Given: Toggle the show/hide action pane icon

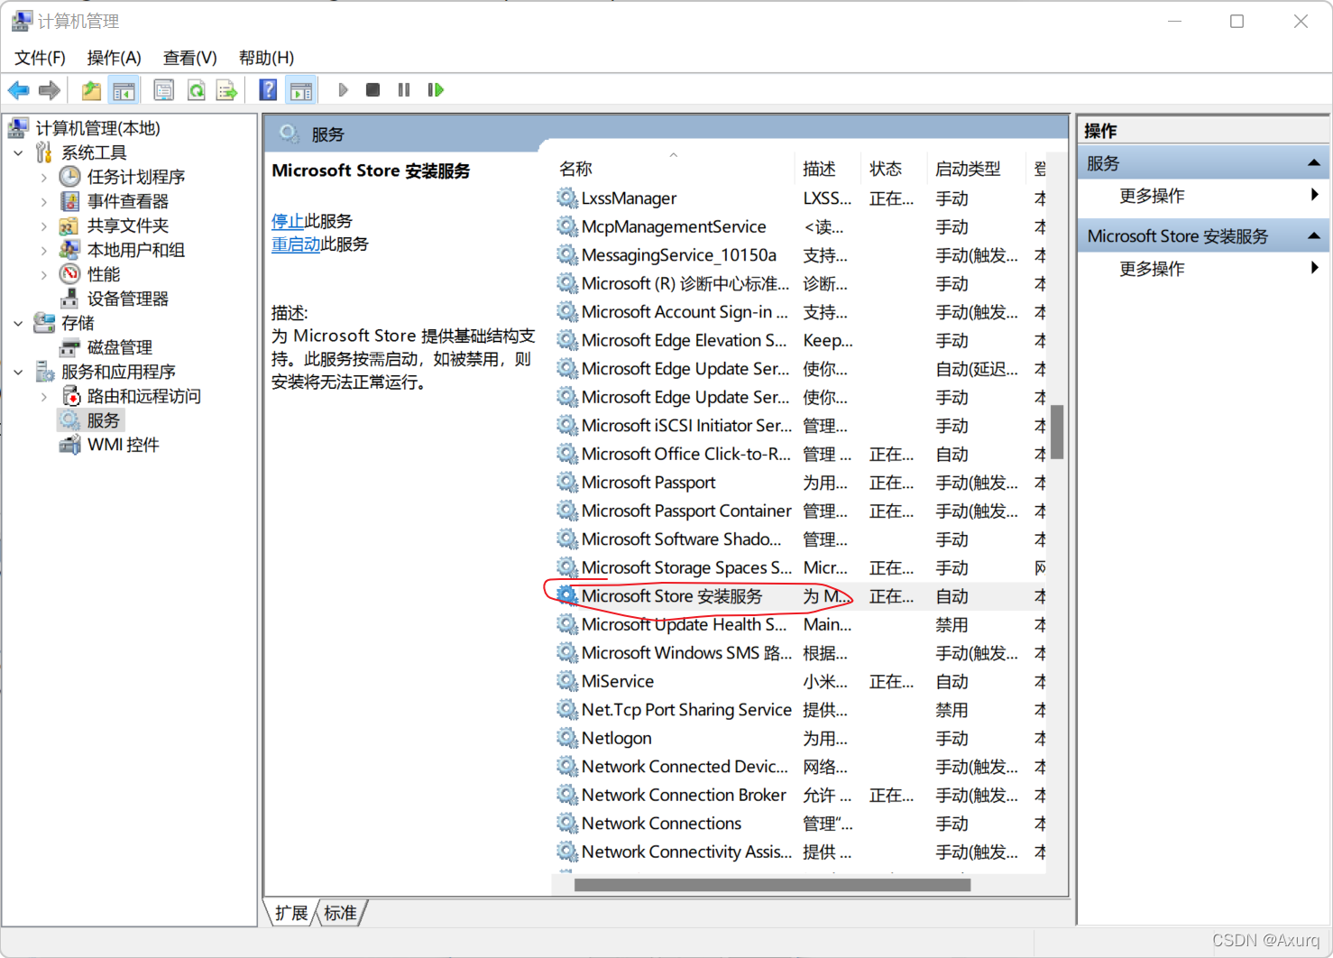Looking at the screenshot, I should tap(301, 90).
